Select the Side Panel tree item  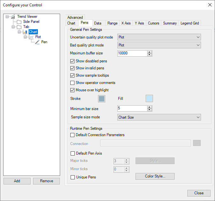point(31,22)
